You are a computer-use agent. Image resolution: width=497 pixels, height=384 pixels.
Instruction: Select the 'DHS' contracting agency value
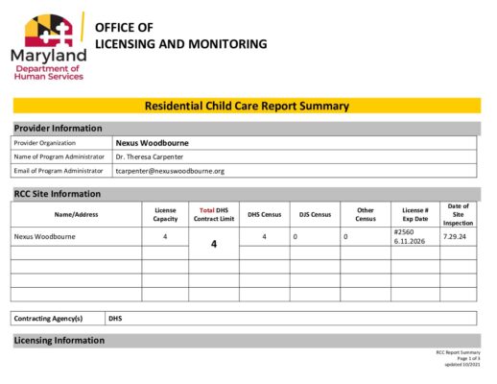pyautogui.click(x=115, y=319)
